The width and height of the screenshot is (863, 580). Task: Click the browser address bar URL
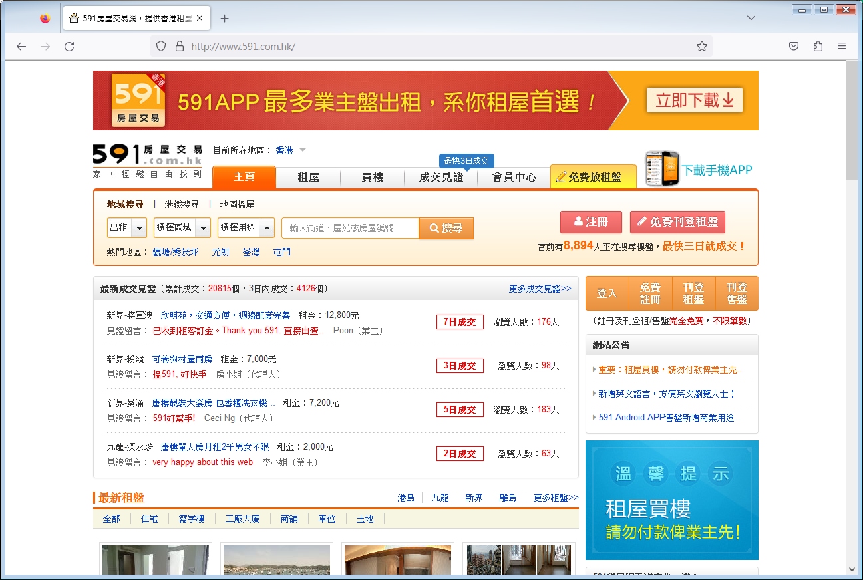244,46
